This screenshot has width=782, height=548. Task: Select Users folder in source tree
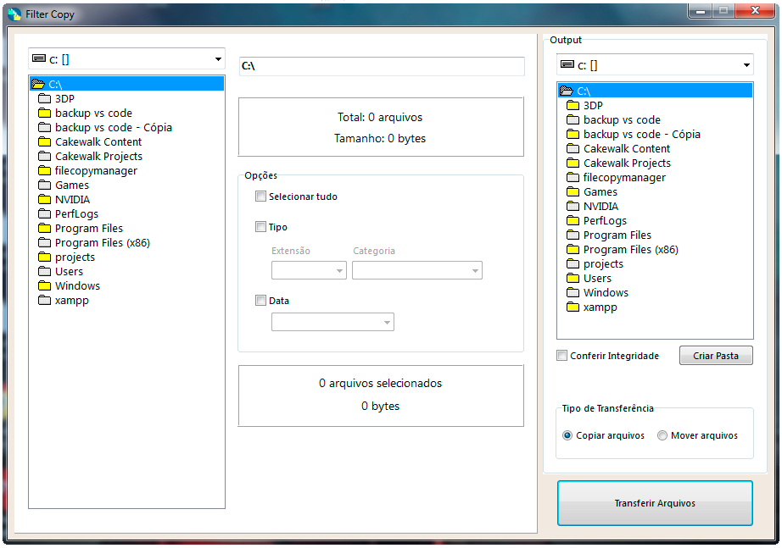point(69,272)
